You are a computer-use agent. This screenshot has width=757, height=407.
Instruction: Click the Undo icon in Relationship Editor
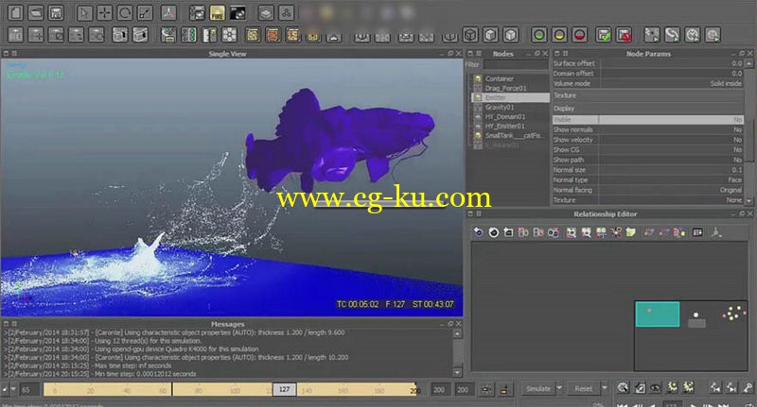click(x=478, y=232)
